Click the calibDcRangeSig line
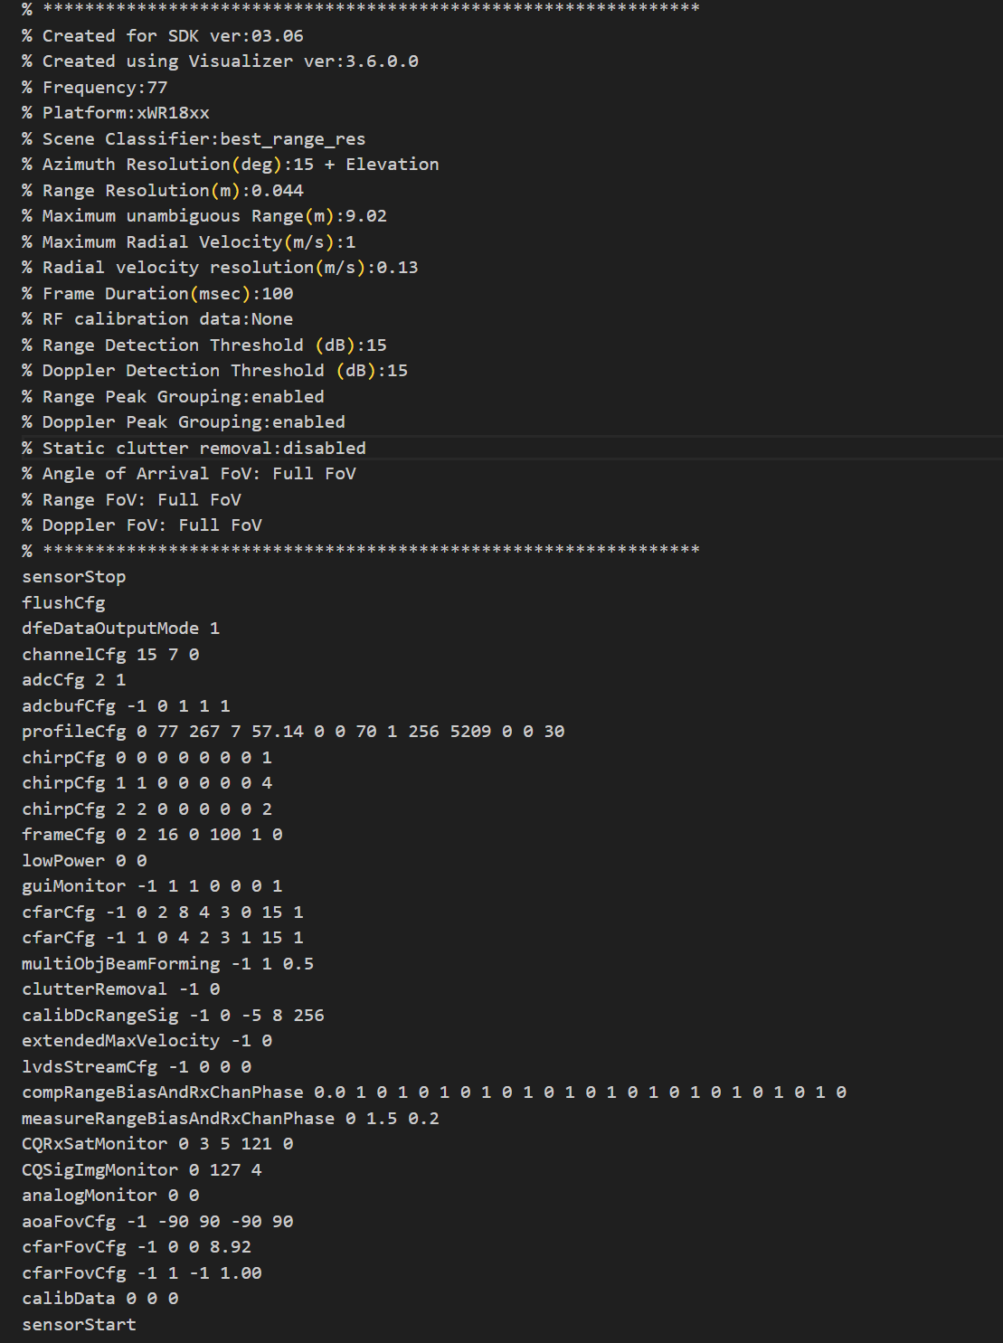1003x1343 pixels. 173,1016
